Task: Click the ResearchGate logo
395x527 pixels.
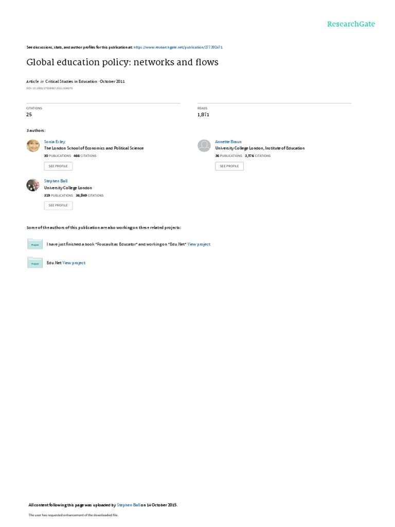Action: (x=351, y=24)
